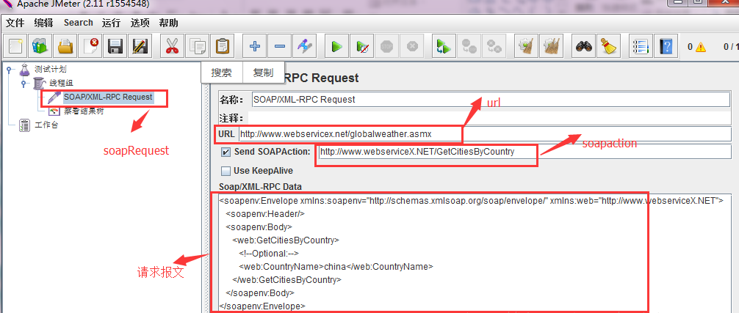
Task: Select the 测试计划 tree item
Action: pos(51,70)
